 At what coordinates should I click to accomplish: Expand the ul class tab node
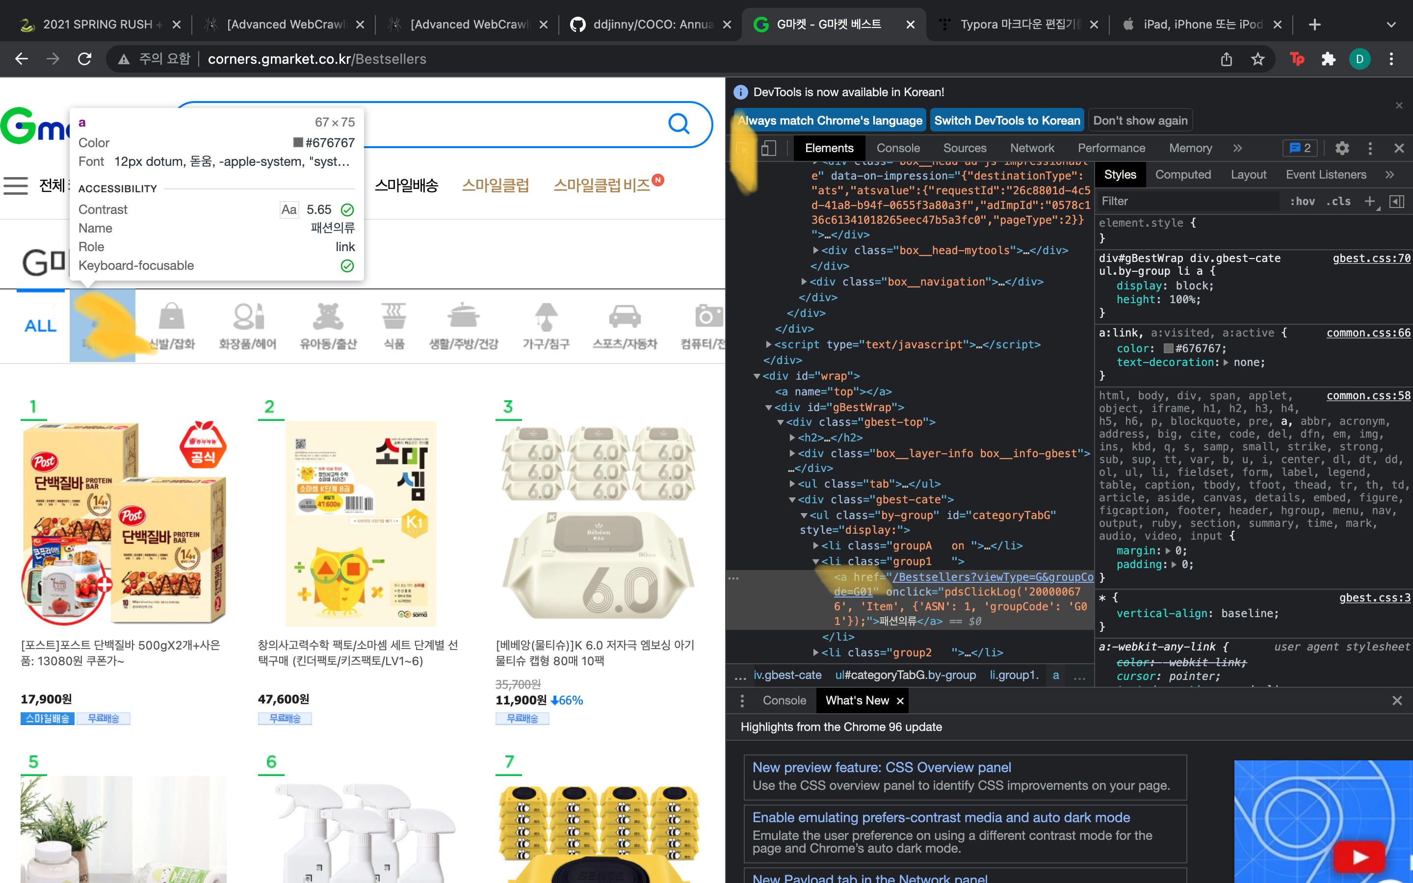click(792, 484)
